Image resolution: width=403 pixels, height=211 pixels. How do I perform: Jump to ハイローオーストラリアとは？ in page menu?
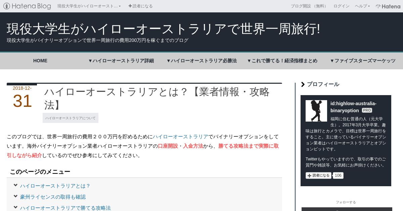pos(55,186)
